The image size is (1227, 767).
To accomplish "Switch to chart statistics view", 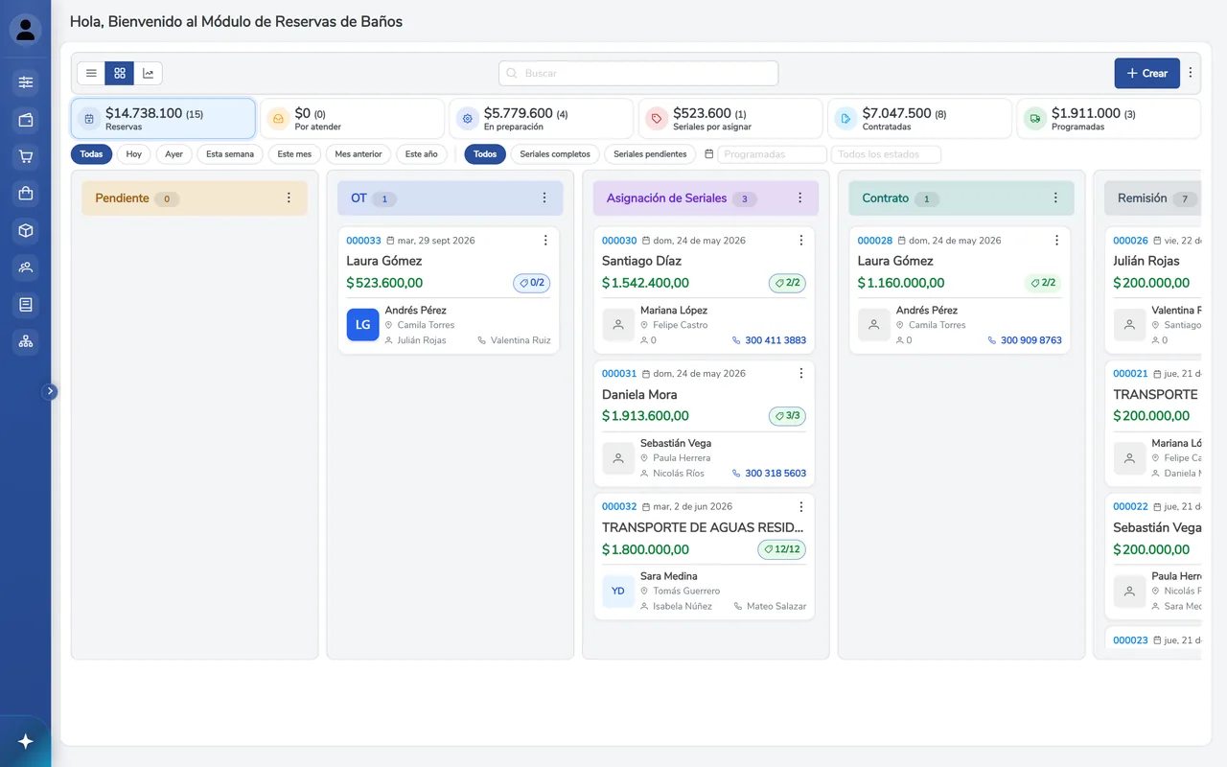I will click(x=149, y=73).
